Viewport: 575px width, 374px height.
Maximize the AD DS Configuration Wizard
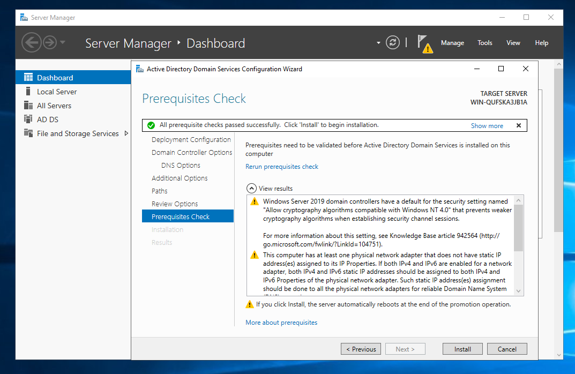[501, 69]
